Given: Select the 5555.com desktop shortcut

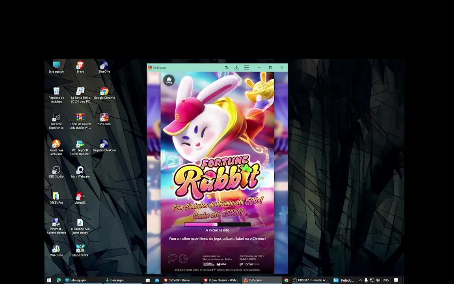Looking at the screenshot, I should [x=104, y=120].
